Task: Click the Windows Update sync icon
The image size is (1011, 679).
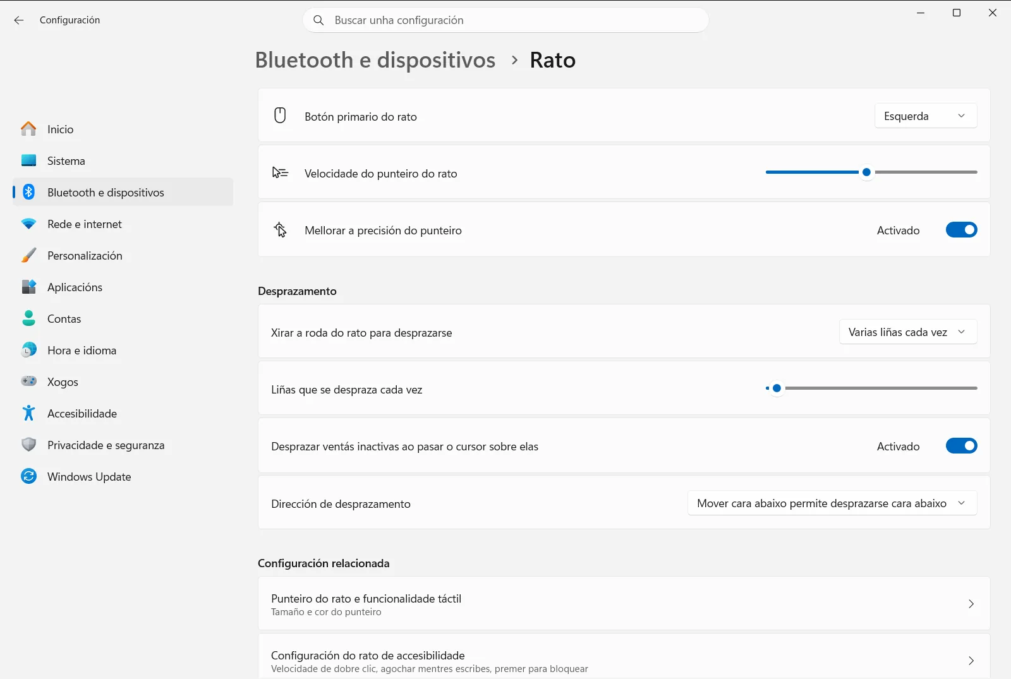Action: 28,476
